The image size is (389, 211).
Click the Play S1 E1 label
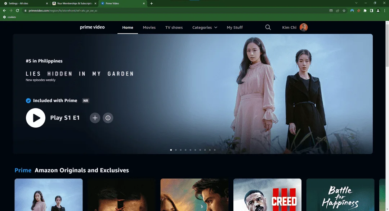coord(65,118)
